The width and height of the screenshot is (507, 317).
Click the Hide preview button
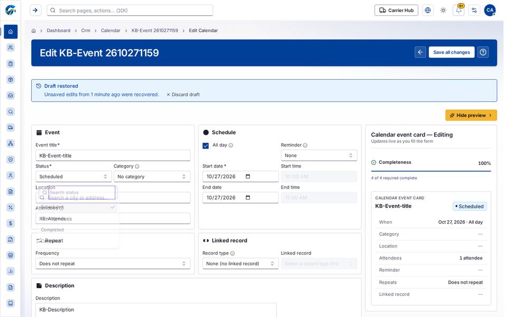click(471, 116)
